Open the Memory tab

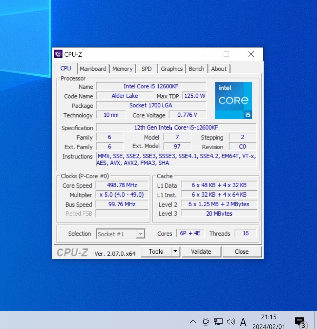click(123, 69)
